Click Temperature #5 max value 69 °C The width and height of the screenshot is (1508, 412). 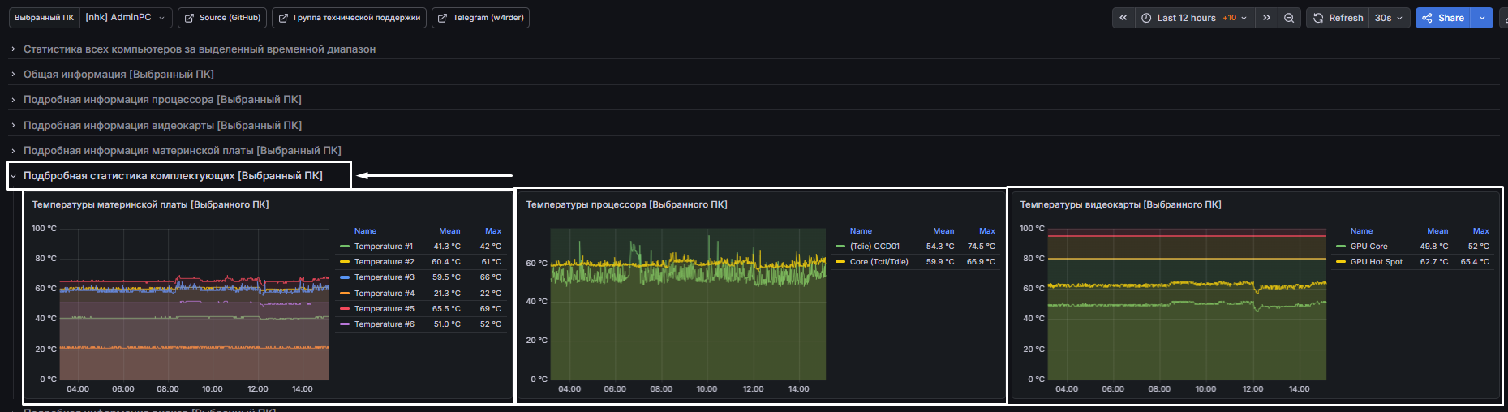point(490,309)
